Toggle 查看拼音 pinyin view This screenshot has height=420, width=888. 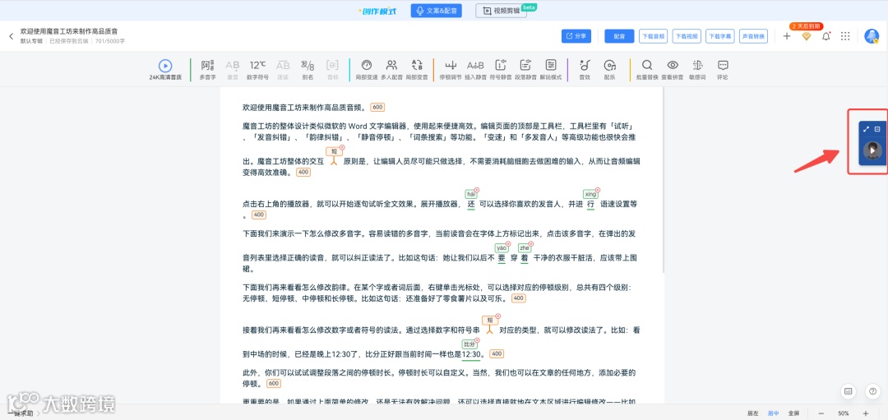(x=673, y=69)
